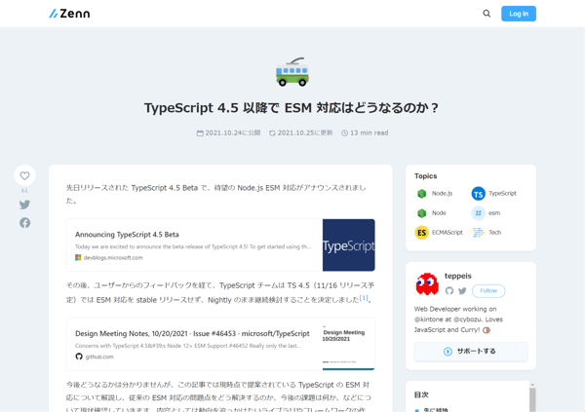585x412 pixels.
Task: Open the Tech topic label
Action: click(x=494, y=232)
